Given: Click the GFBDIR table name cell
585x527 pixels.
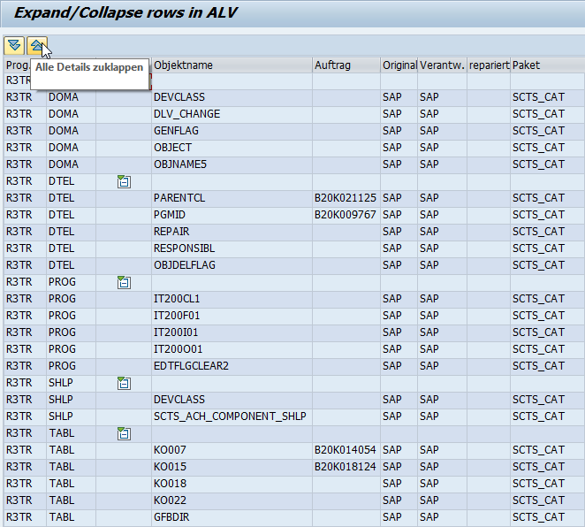Looking at the screenshot, I should (232, 517).
